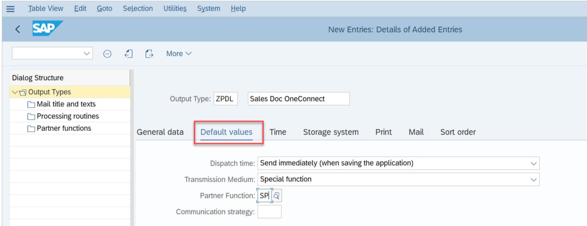
Task: Switch to the Storage system tab
Action: (331, 132)
